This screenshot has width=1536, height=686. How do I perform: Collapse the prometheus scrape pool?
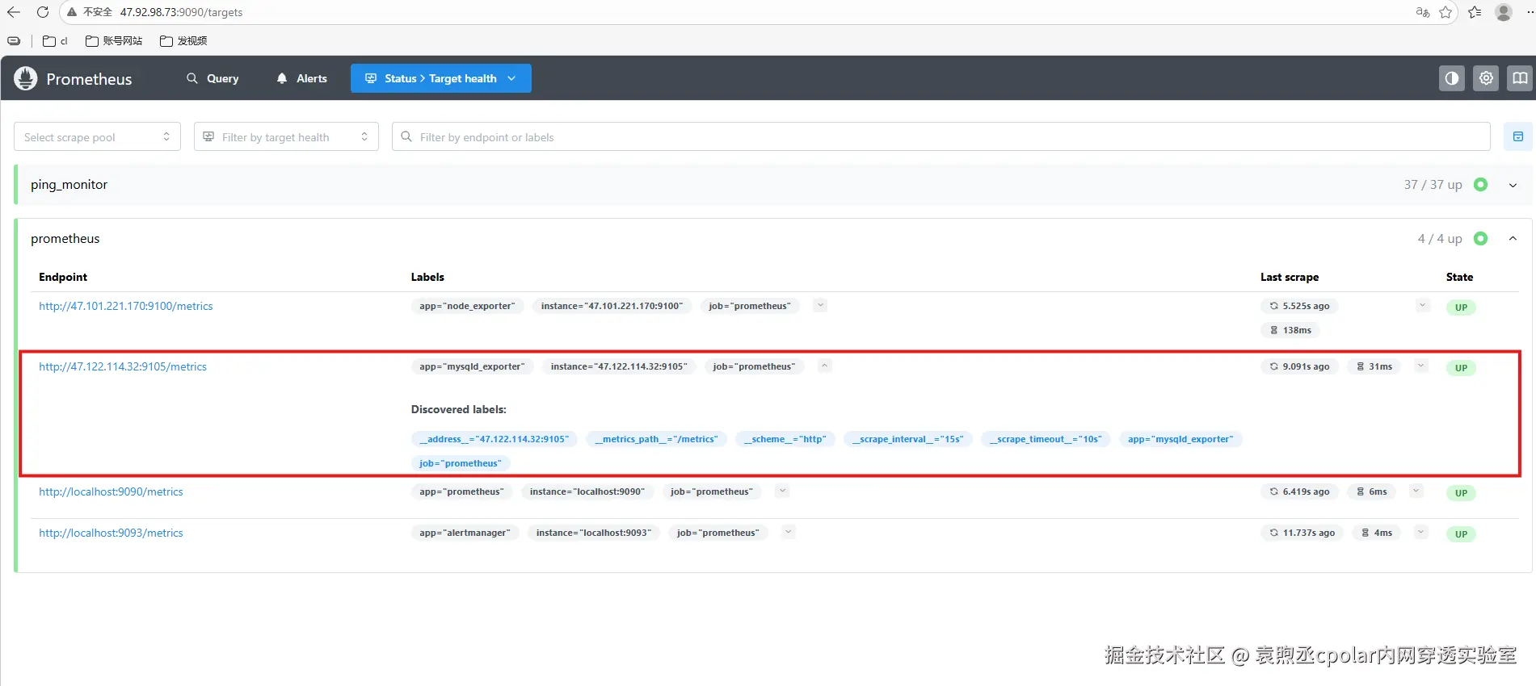(1513, 239)
